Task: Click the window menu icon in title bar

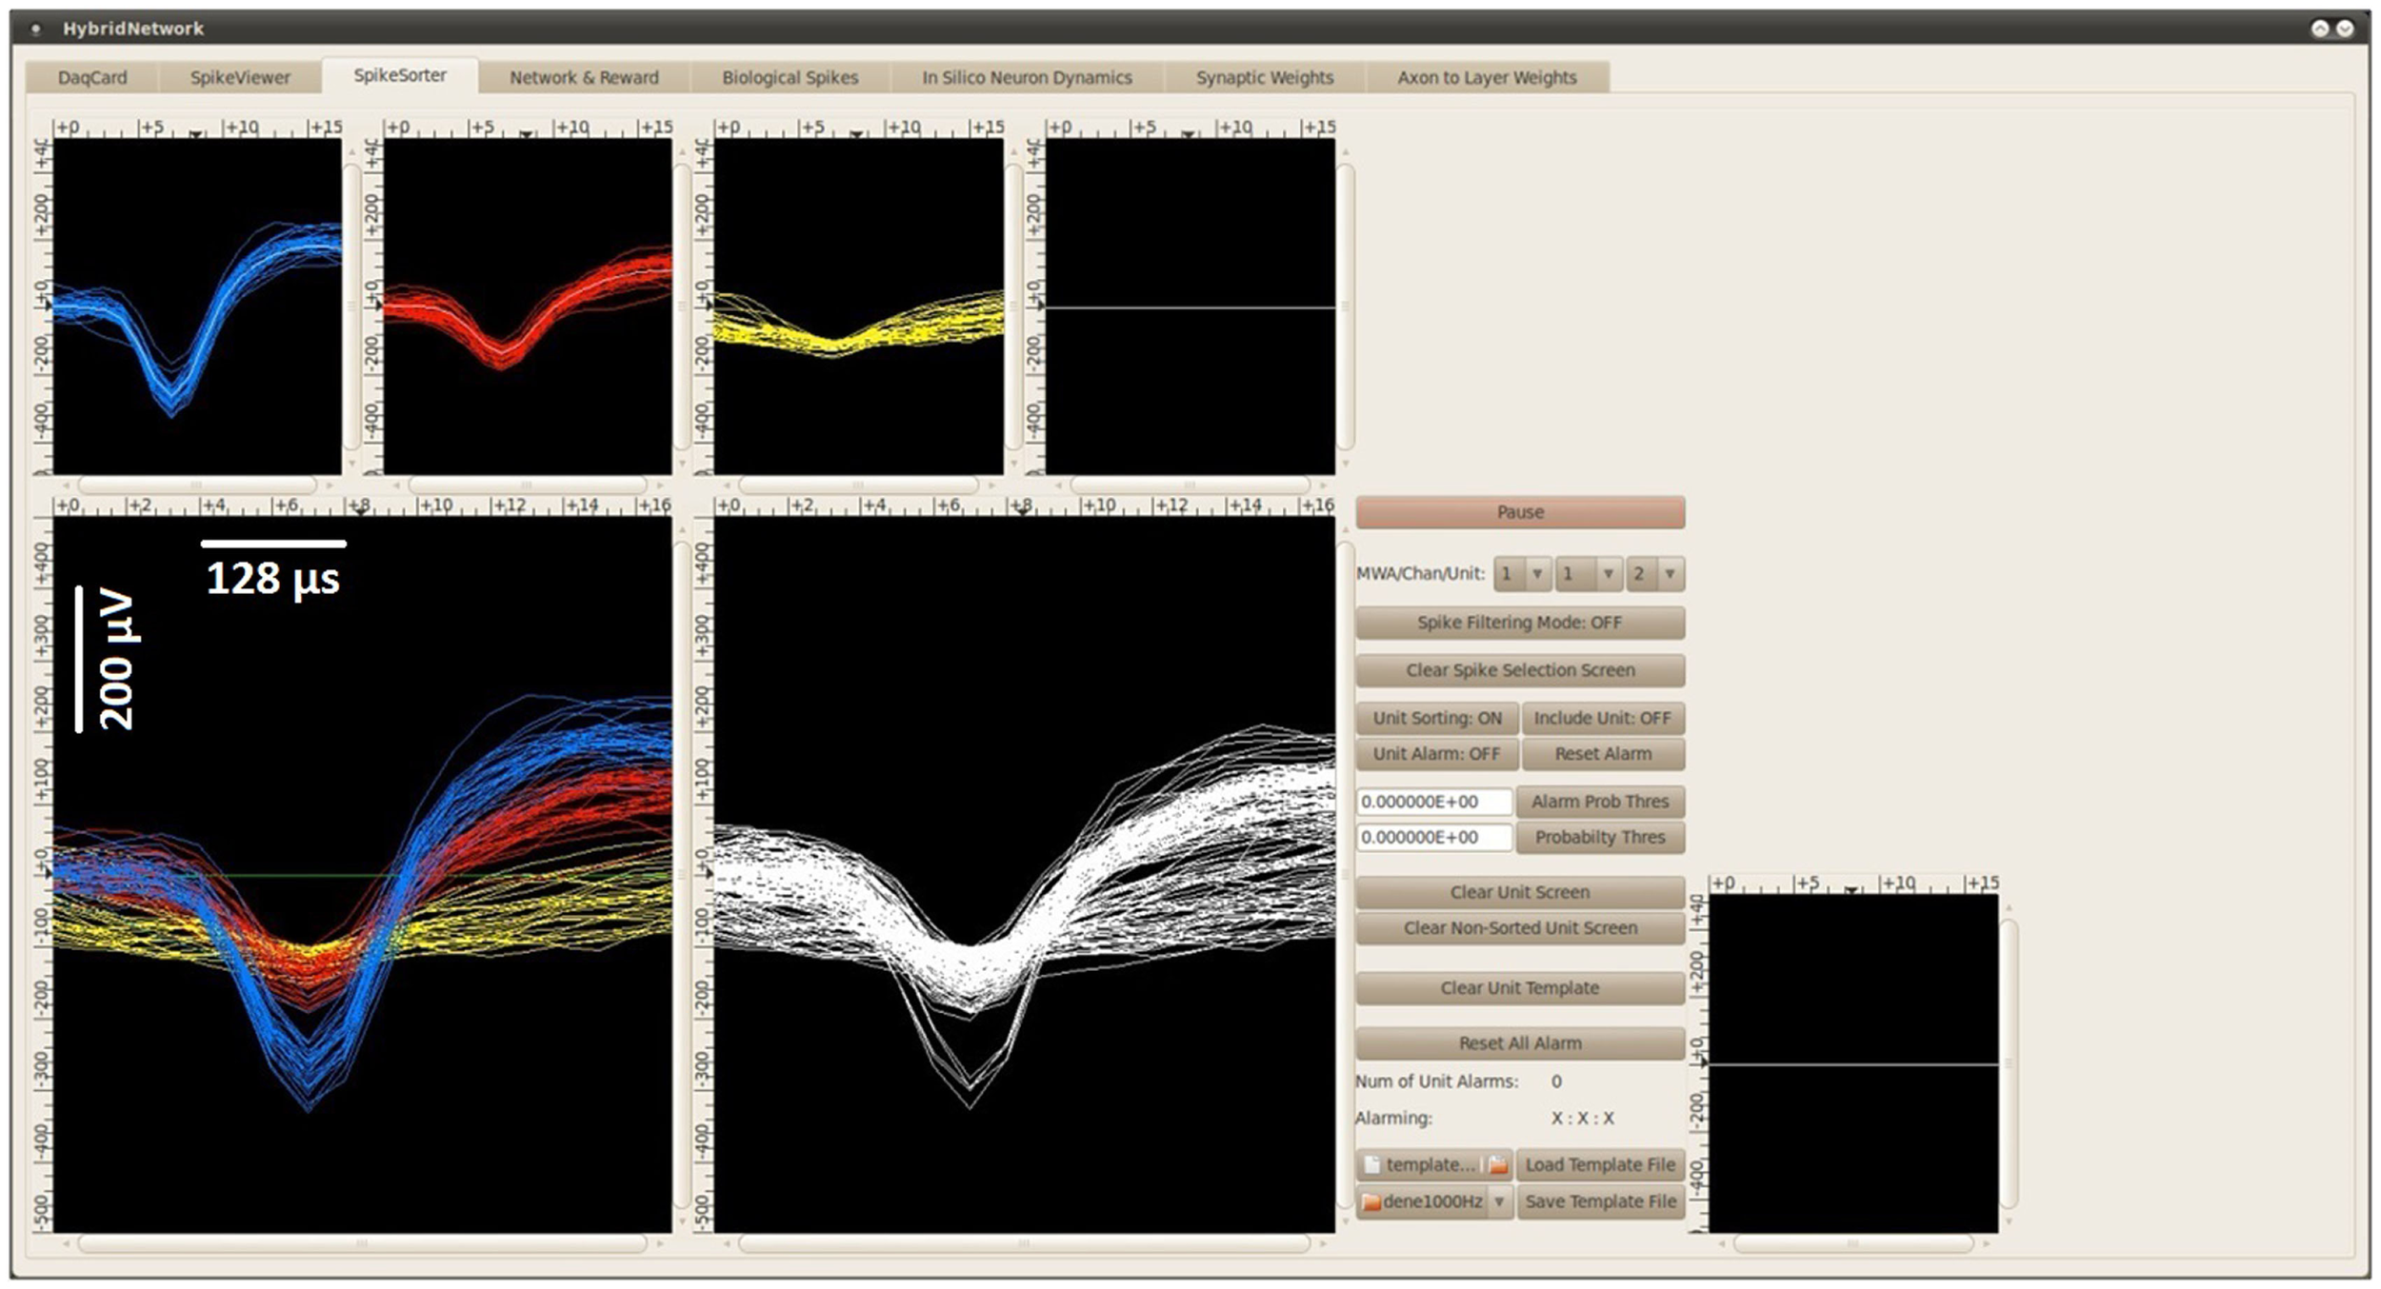Action: pyautogui.click(x=36, y=30)
